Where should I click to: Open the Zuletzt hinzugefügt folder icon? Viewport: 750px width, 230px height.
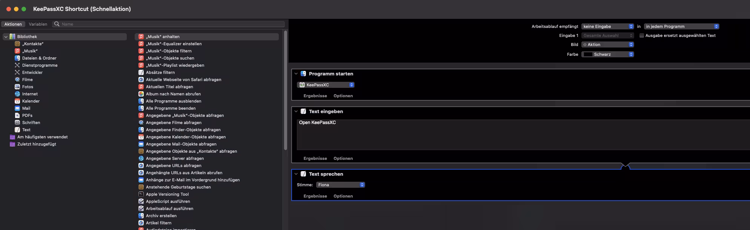pos(12,144)
